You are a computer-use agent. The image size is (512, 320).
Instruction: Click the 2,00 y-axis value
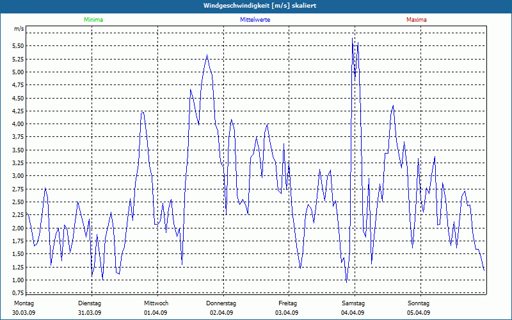[18, 228]
